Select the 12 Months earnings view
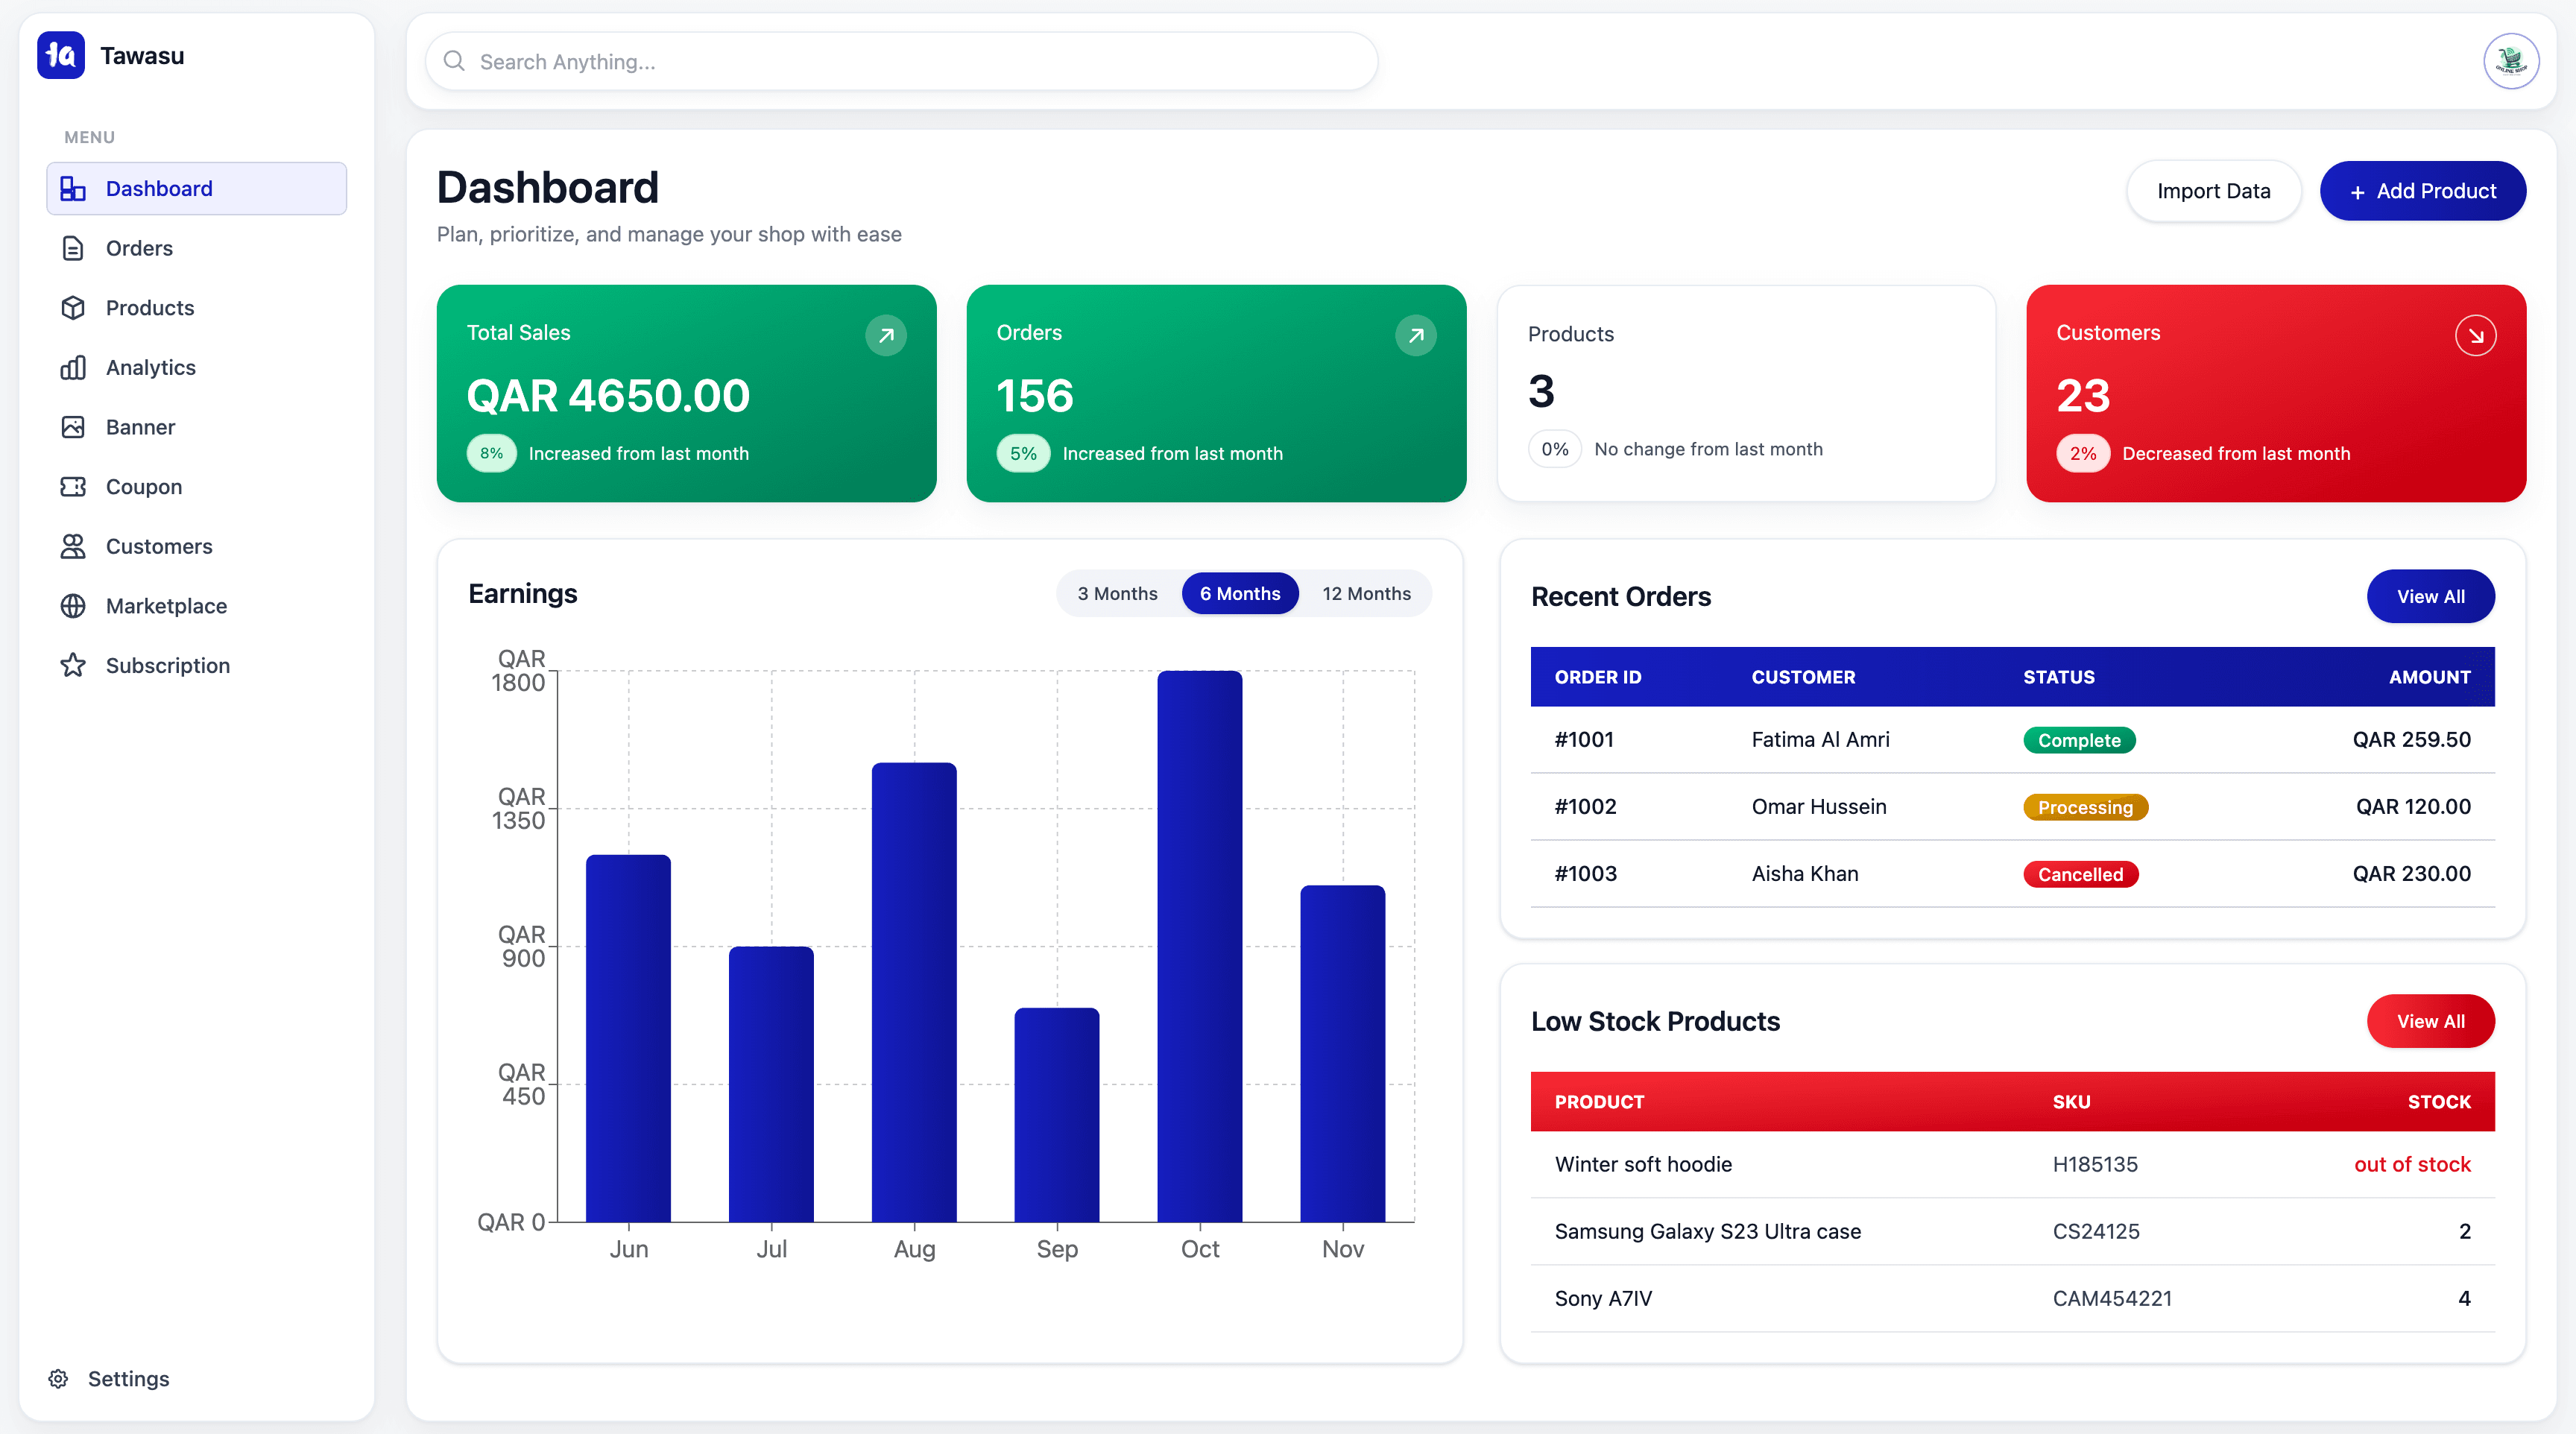Image resolution: width=2576 pixels, height=1434 pixels. [1366, 593]
